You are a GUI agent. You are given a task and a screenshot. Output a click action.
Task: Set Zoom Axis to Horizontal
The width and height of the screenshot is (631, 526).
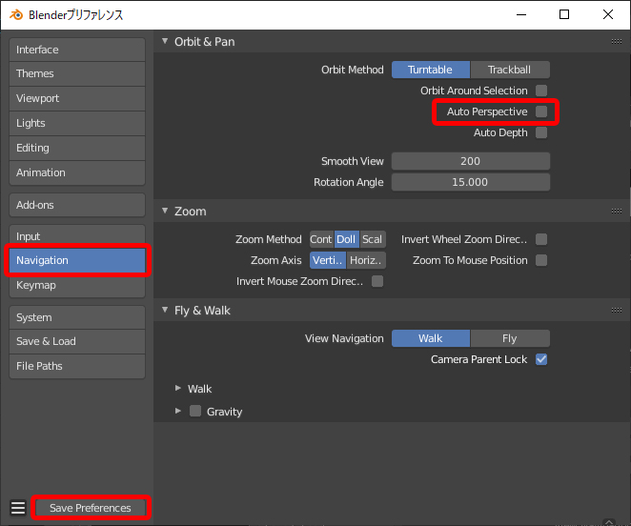click(x=366, y=260)
